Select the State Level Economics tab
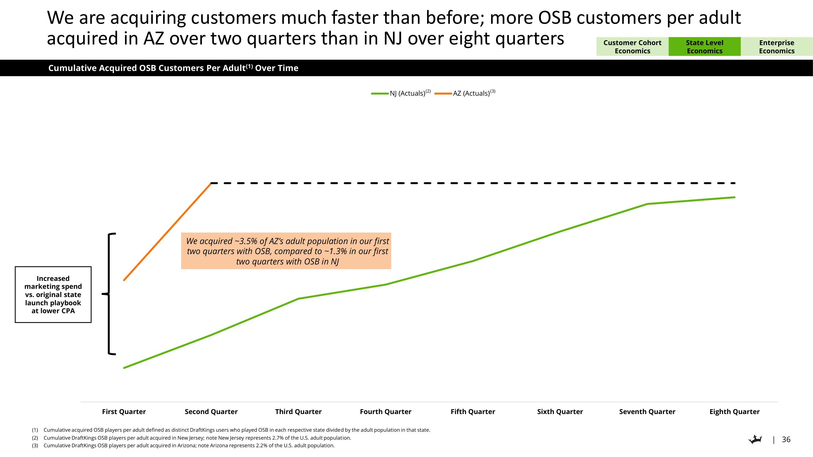Image resolution: width=813 pixels, height=457 pixels. 704,46
